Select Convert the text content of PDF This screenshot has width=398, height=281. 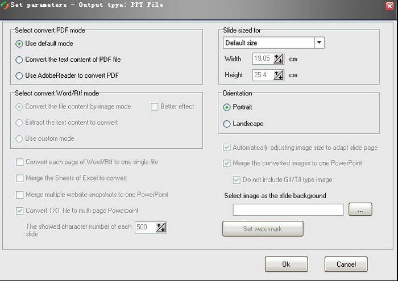coord(20,60)
